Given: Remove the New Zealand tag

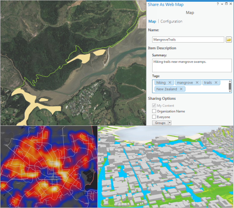Looking at the screenshot, I should [181, 89].
